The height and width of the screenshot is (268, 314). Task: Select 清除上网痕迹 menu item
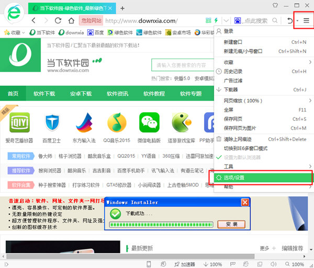264,139
